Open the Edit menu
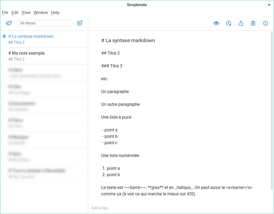 click(15, 13)
